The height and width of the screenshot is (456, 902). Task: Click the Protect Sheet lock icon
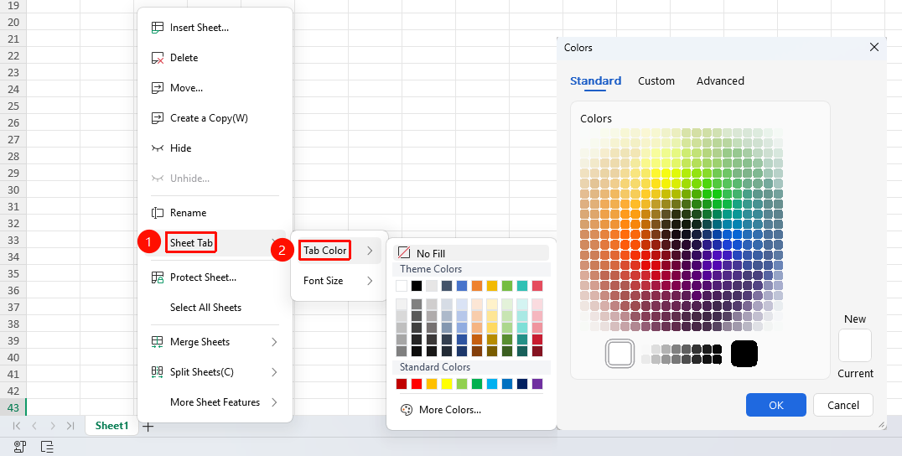click(x=157, y=277)
